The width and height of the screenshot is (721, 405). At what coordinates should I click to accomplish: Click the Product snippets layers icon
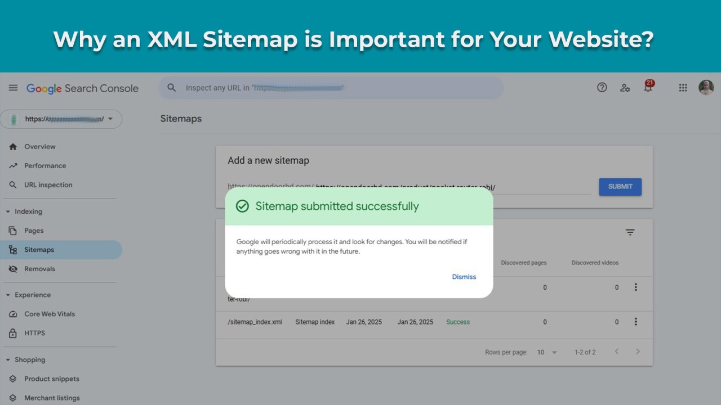13,379
